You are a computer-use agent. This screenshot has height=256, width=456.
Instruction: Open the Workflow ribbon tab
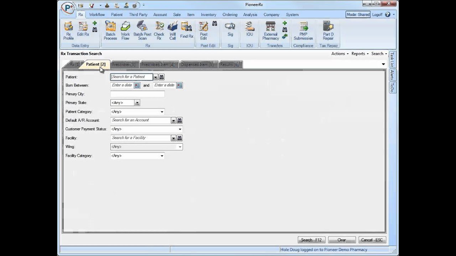pos(97,15)
